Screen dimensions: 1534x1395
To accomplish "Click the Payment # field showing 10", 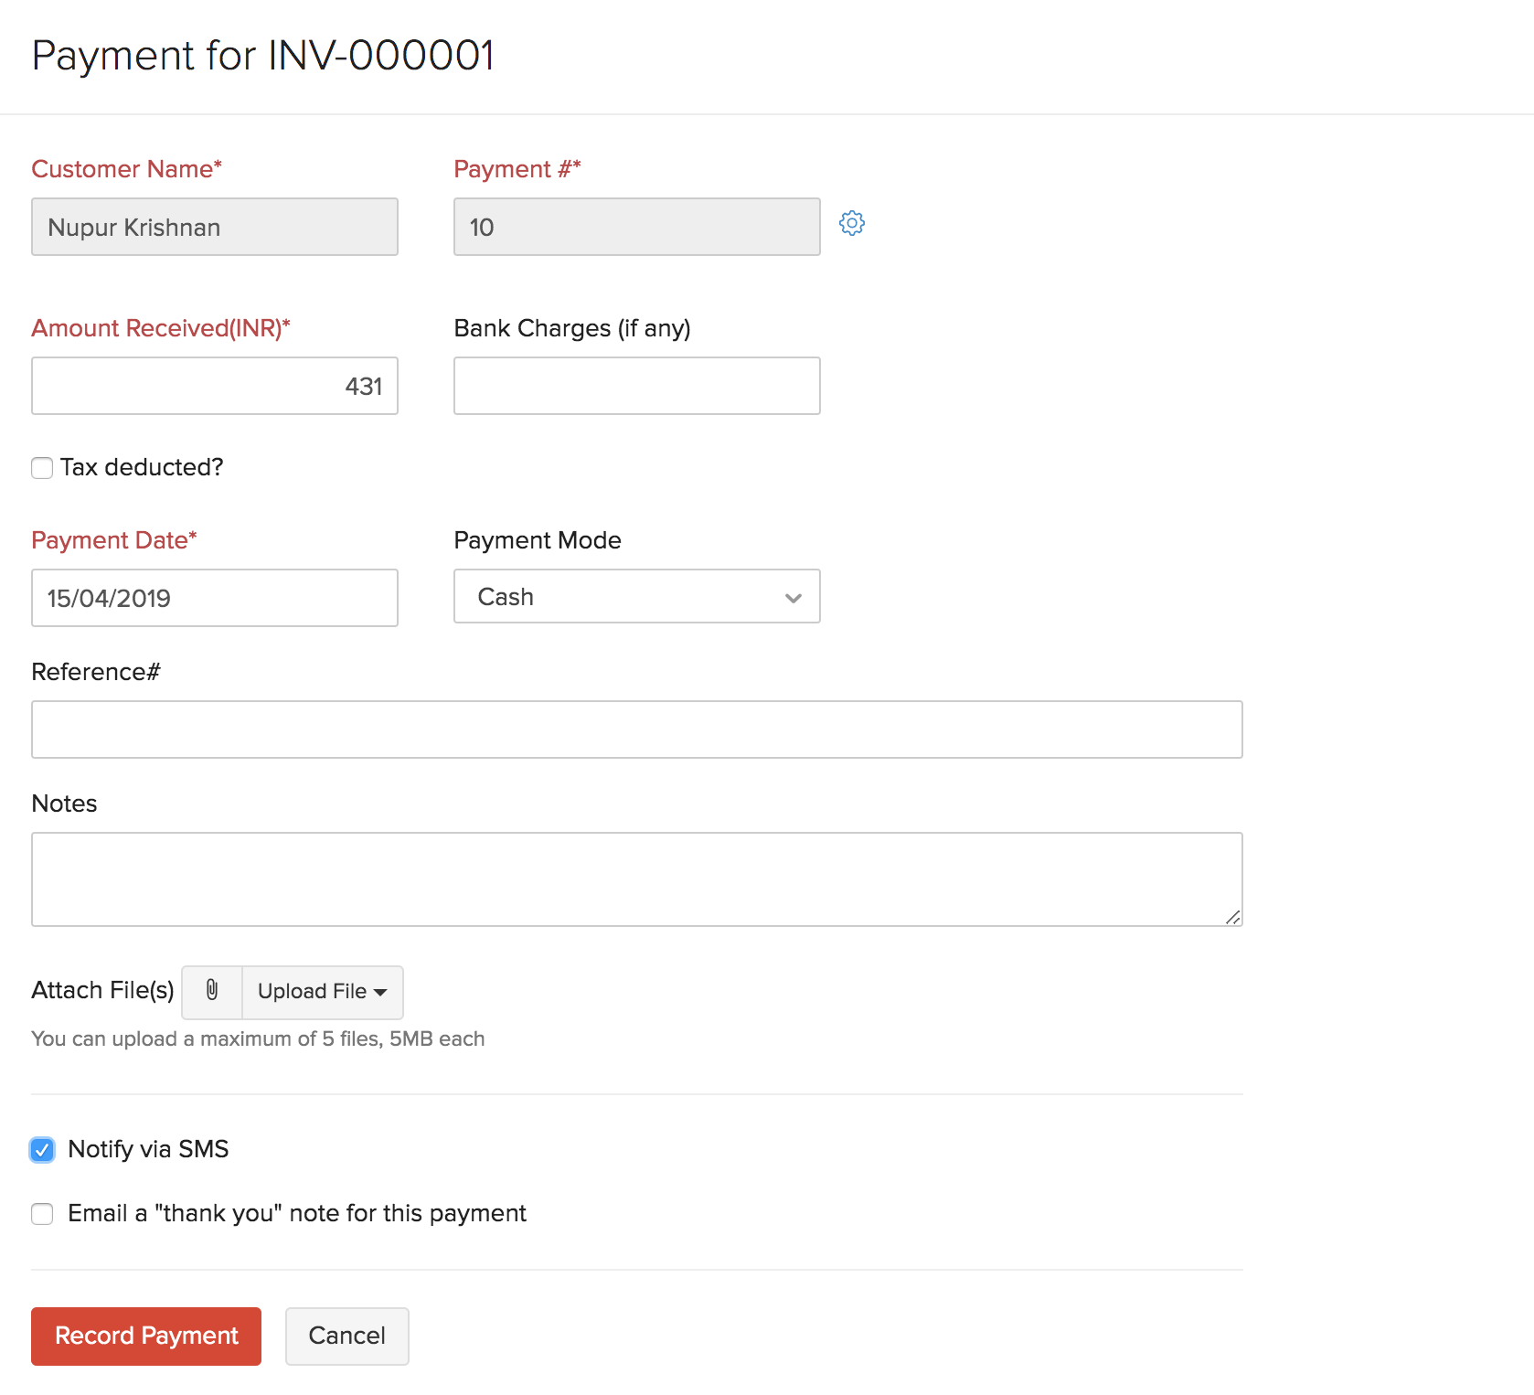I will click(636, 226).
